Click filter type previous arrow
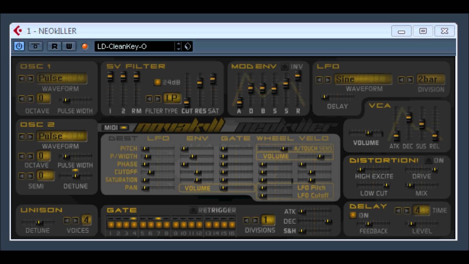This screenshot has height=264, width=469. pyautogui.click(x=149, y=99)
